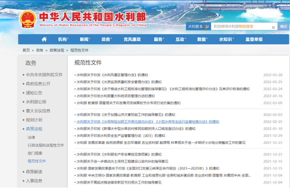Go to 党风廉政 section
The height and width of the screenshot is (188, 290).
tap(132, 39)
